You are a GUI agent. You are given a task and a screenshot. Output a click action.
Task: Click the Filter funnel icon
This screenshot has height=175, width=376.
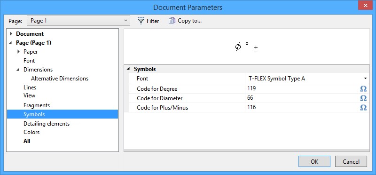(141, 21)
